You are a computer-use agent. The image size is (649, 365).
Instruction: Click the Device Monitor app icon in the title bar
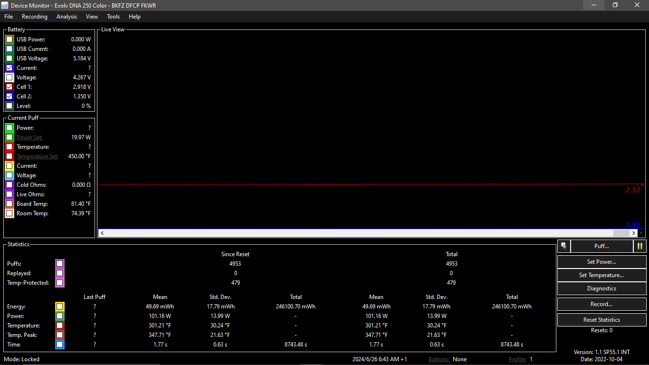coord(5,5)
